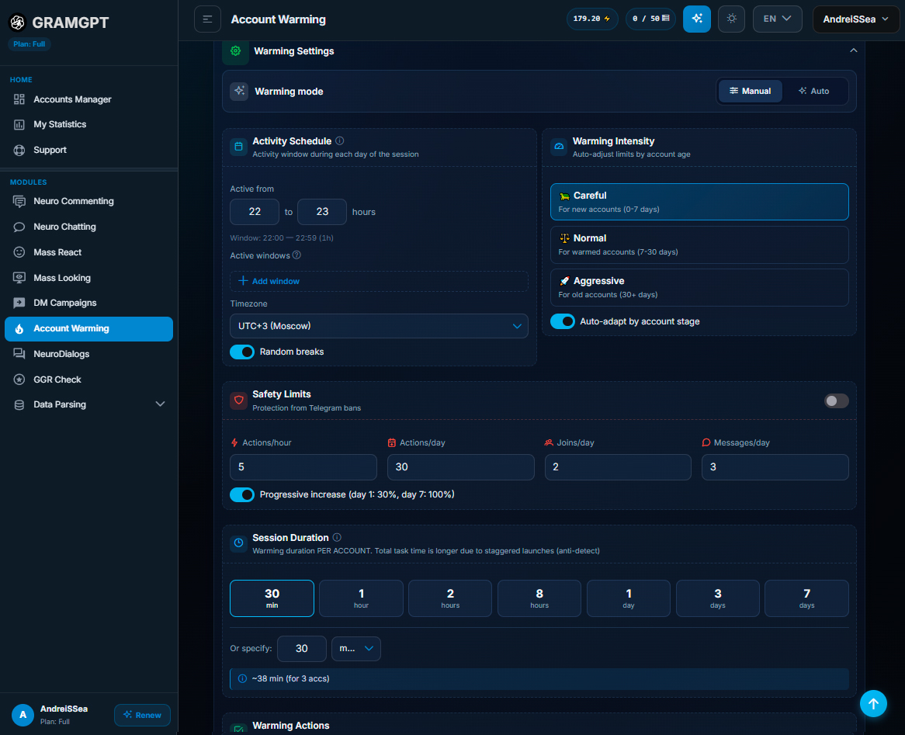905x735 pixels.
Task: Click the GRAMGPT logo icon
Action: click(18, 22)
